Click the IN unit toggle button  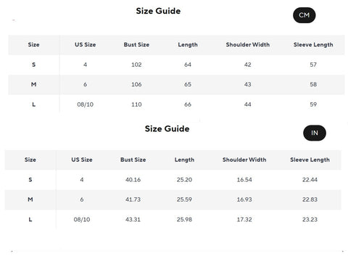[x=315, y=133]
